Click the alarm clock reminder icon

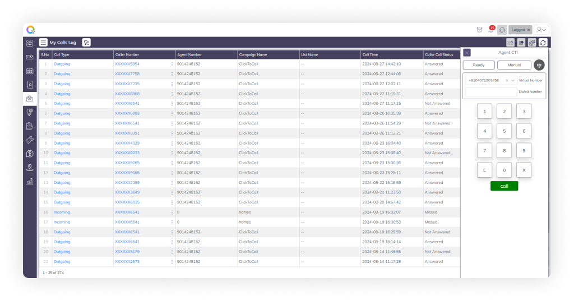point(479,30)
